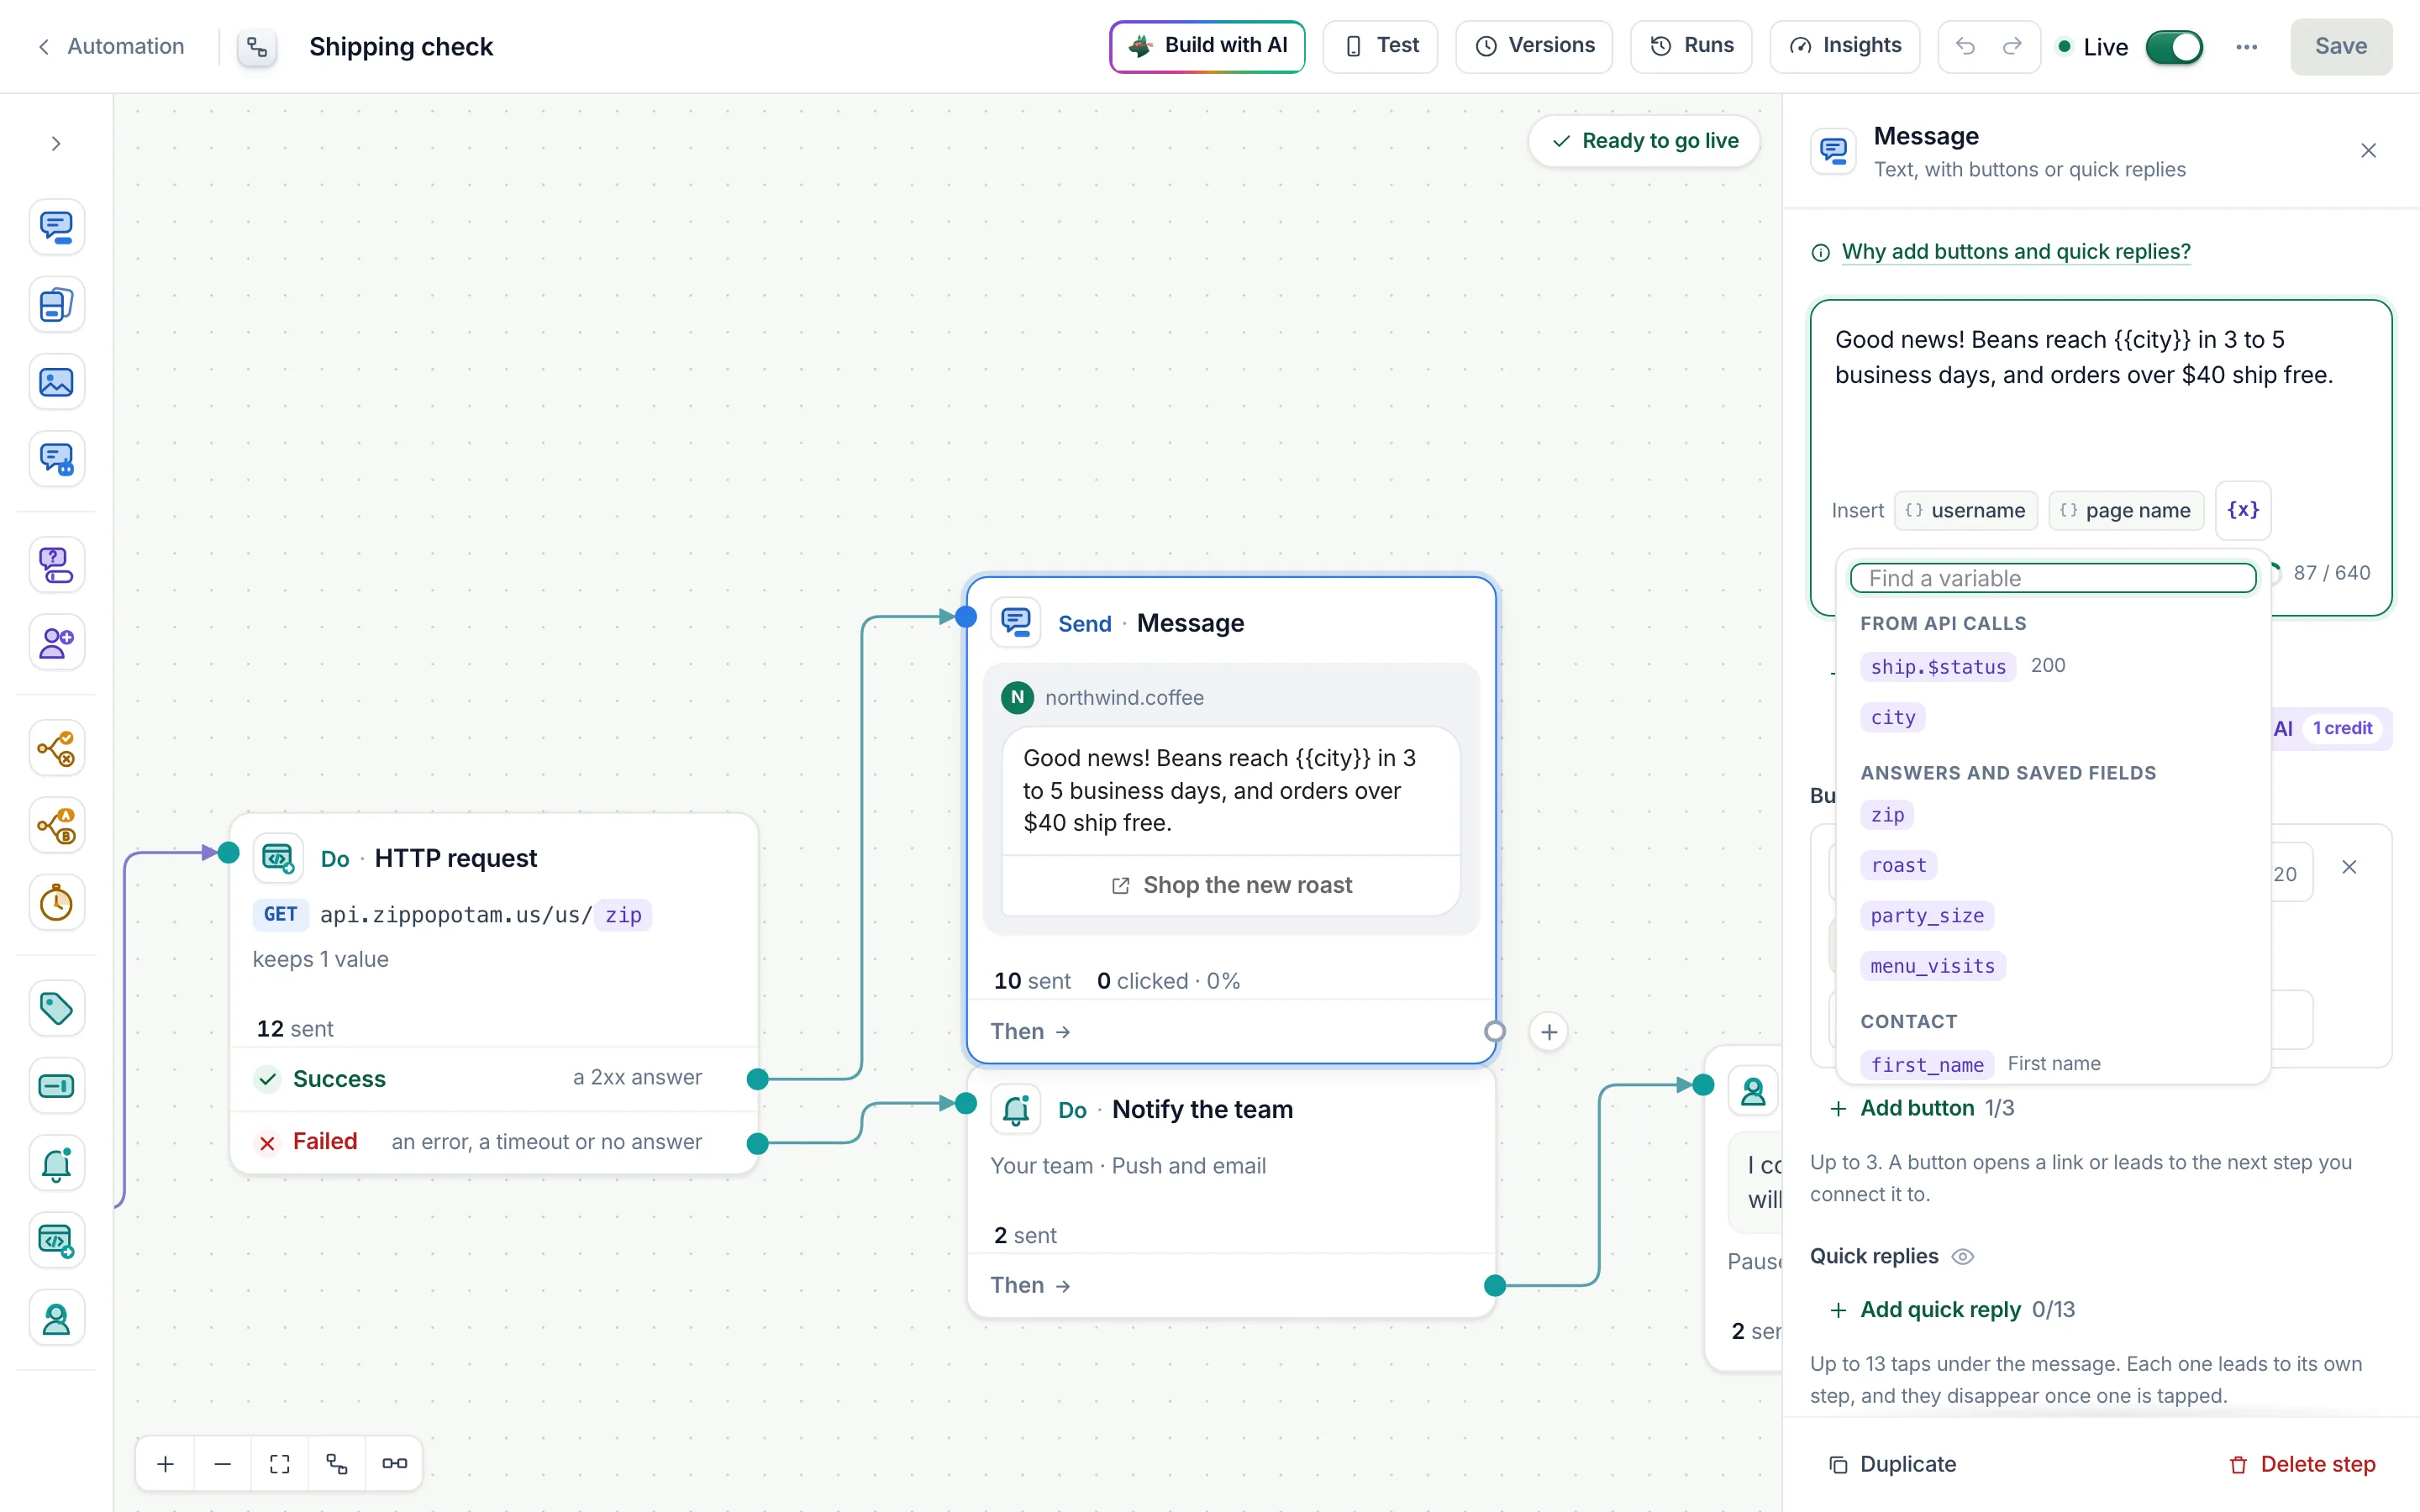The image size is (2420, 1512).
Task: Open 'Why add buttons and quick replies?' link
Action: click(2016, 252)
